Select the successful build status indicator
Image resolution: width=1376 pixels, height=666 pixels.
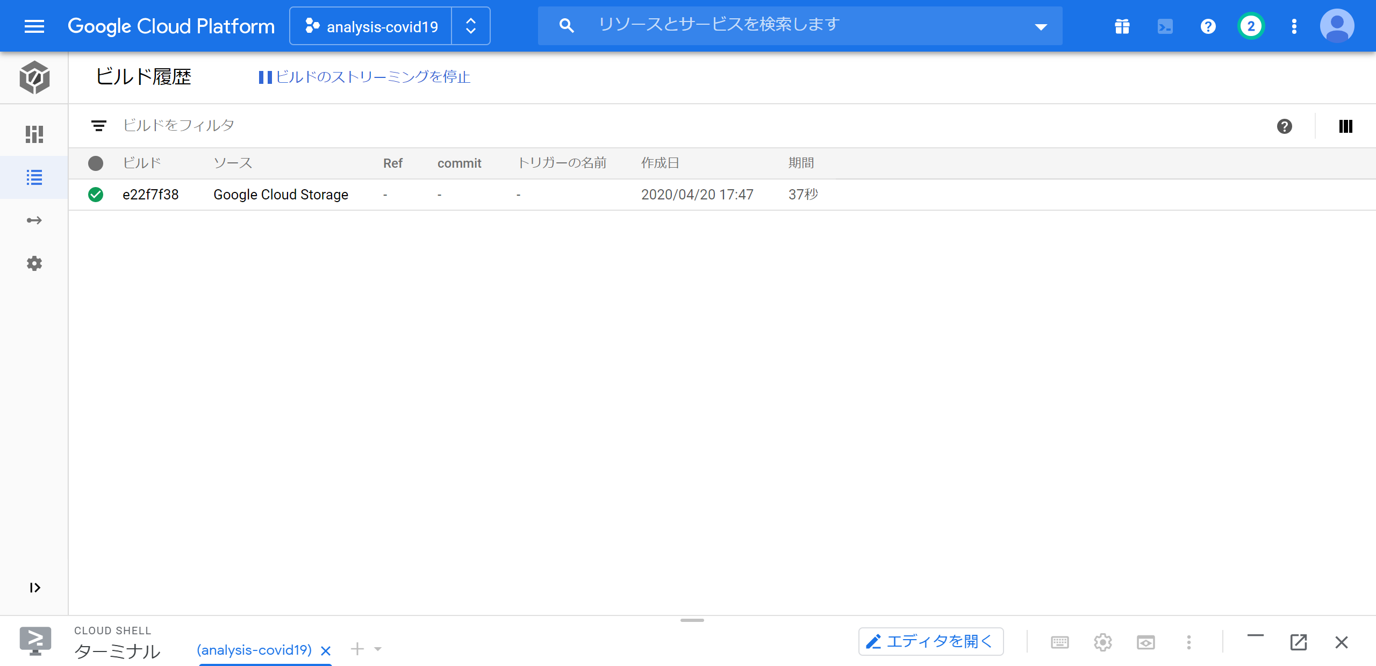click(x=96, y=195)
